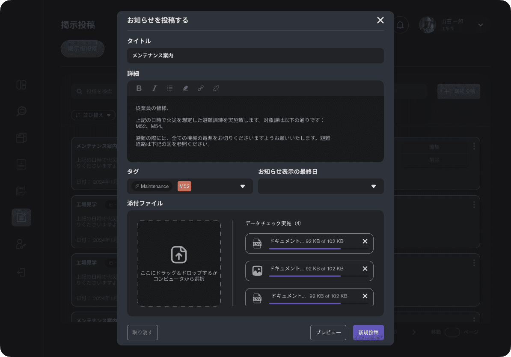Open the プレビュー preview button
Screen dimensions: 511x357
pyautogui.click(x=328, y=333)
